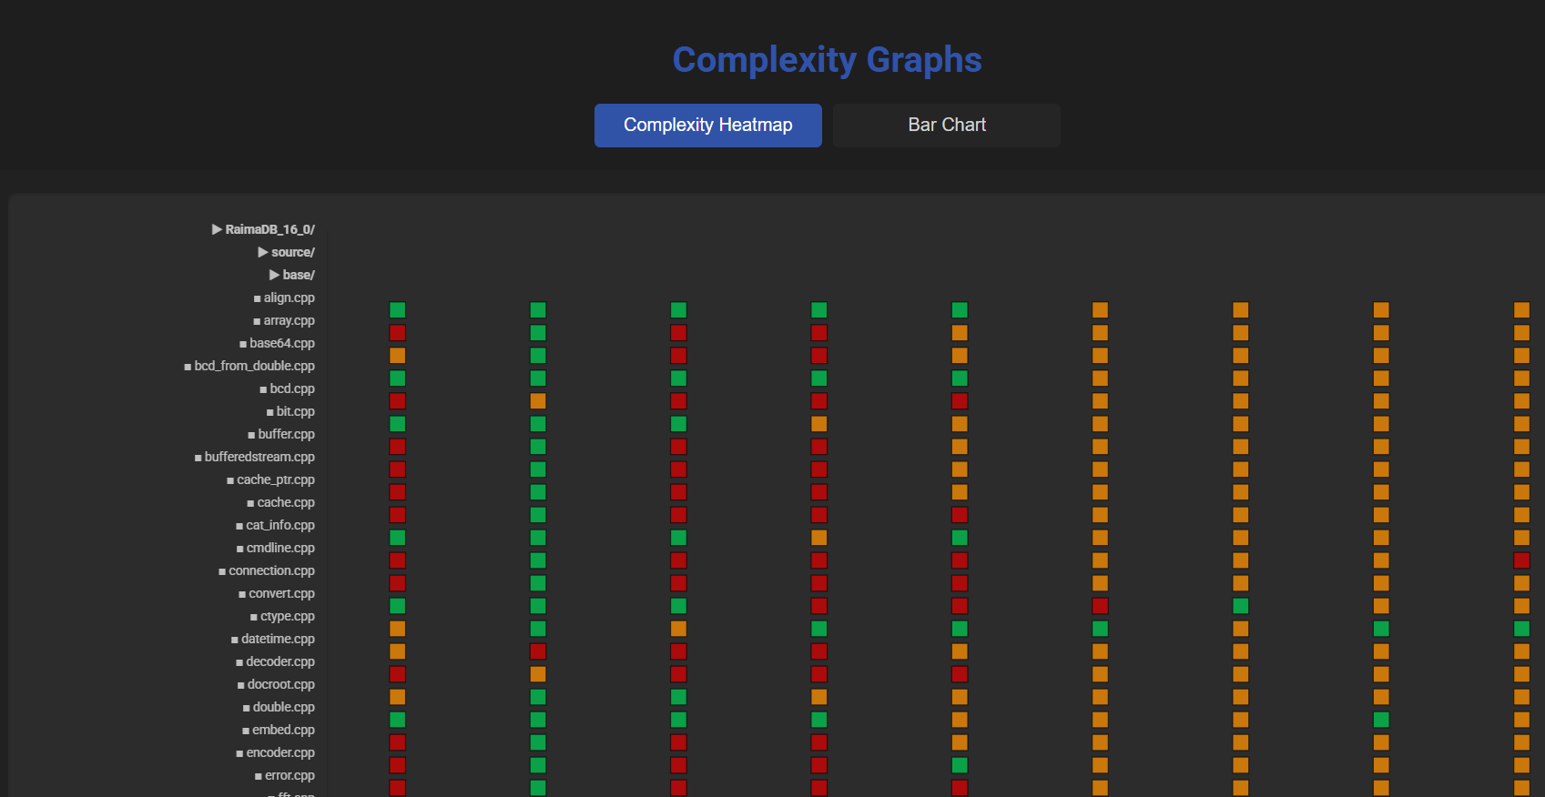1545x797 pixels.
Task: Click eighth-column green cell for double.cpp
Action: (x=1381, y=720)
